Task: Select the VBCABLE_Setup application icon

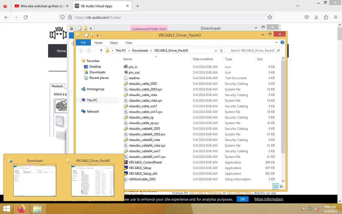Action: [x=126, y=168]
